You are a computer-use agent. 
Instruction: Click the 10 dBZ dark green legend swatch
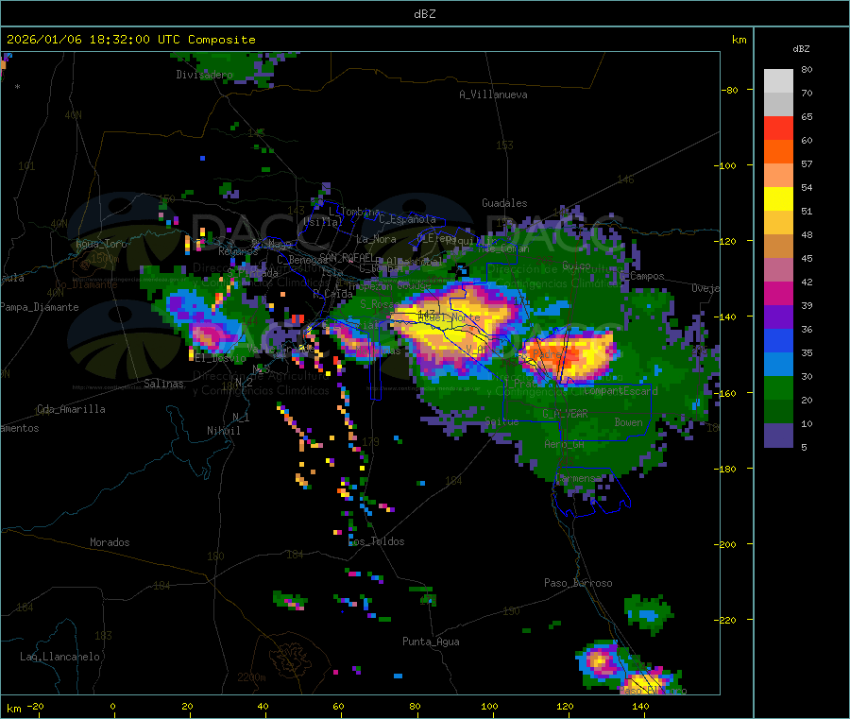click(778, 412)
